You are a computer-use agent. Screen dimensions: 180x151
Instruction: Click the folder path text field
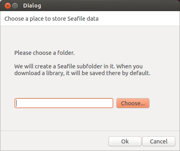tap(64, 103)
